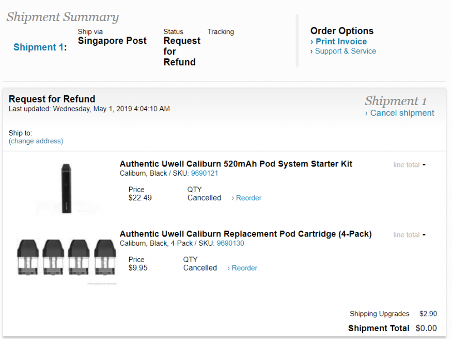Click the black Caliburn starter kit thumbnail
Viewport: 452px width, 339px height.
click(x=67, y=188)
